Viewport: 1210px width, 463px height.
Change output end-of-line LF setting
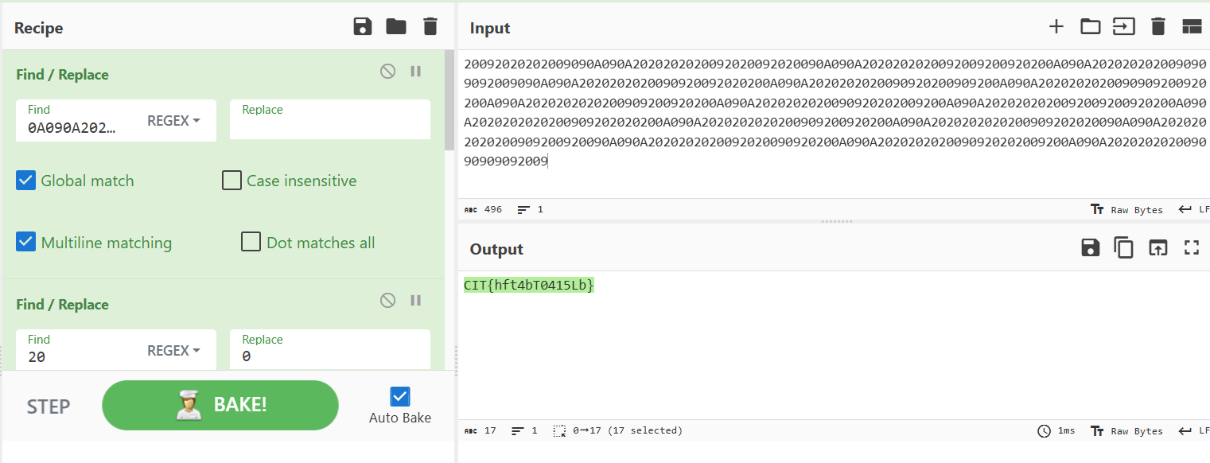(1193, 431)
